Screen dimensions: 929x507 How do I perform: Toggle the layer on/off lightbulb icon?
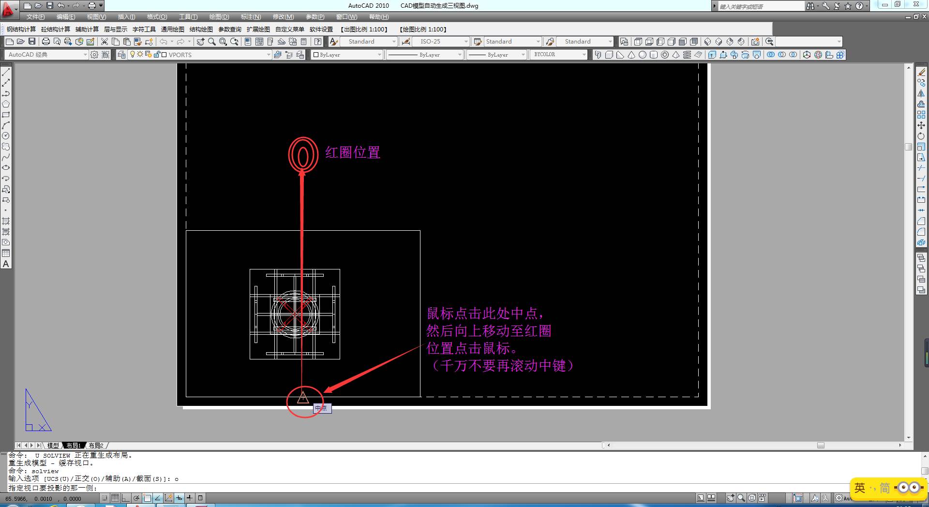click(132, 55)
